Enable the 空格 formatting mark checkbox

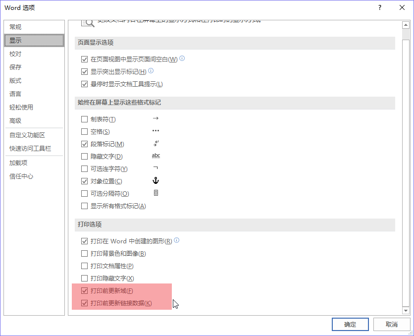84,131
